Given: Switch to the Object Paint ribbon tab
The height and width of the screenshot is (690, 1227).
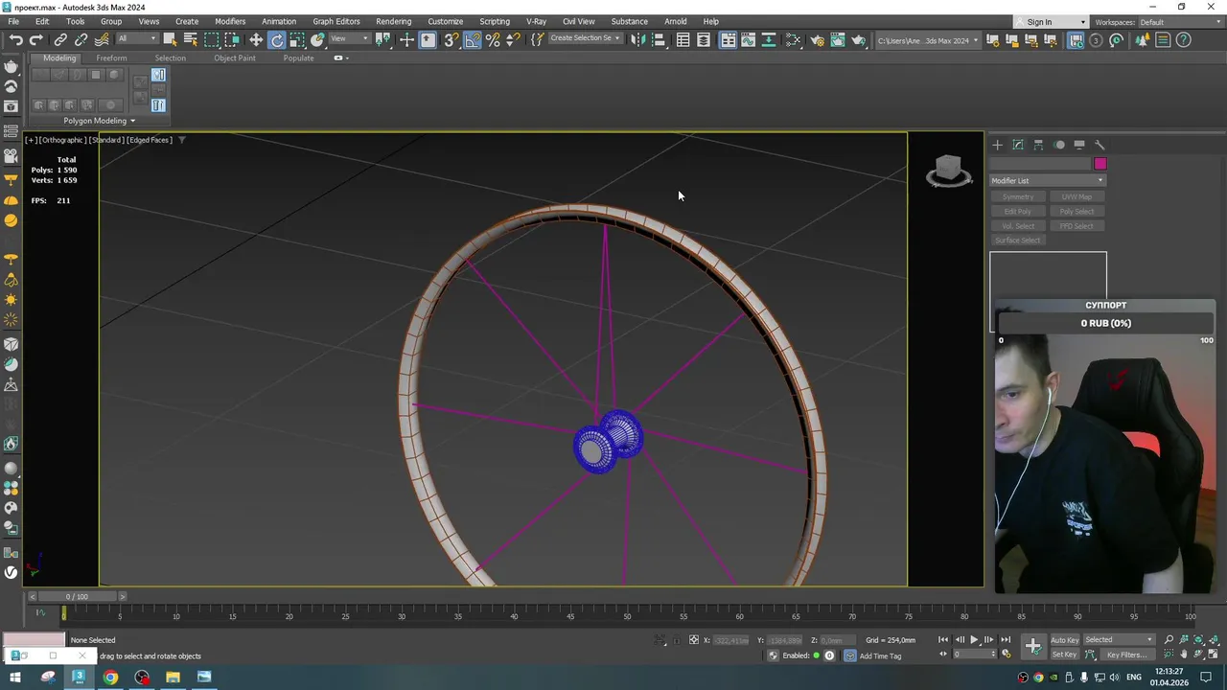Looking at the screenshot, I should [235, 57].
